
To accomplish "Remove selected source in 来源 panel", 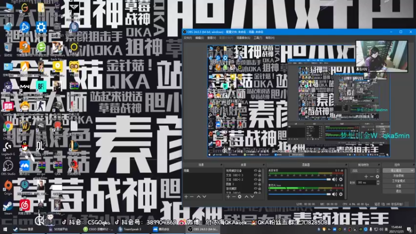I will [233, 197].
